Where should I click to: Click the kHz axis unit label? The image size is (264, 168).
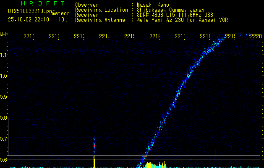(x=4, y=34)
